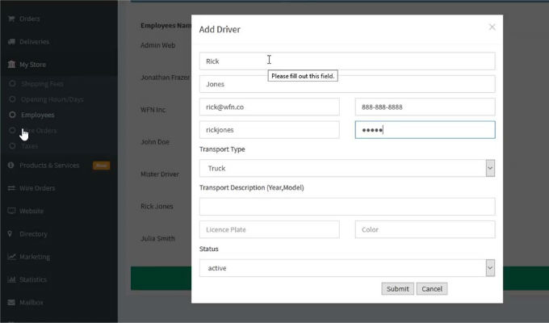Click employee row Mister Driver

click(x=160, y=174)
